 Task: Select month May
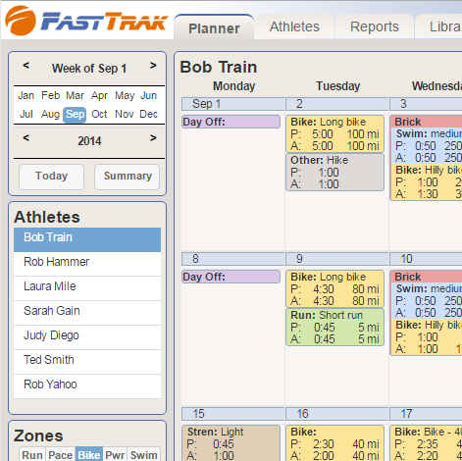tap(125, 95)
